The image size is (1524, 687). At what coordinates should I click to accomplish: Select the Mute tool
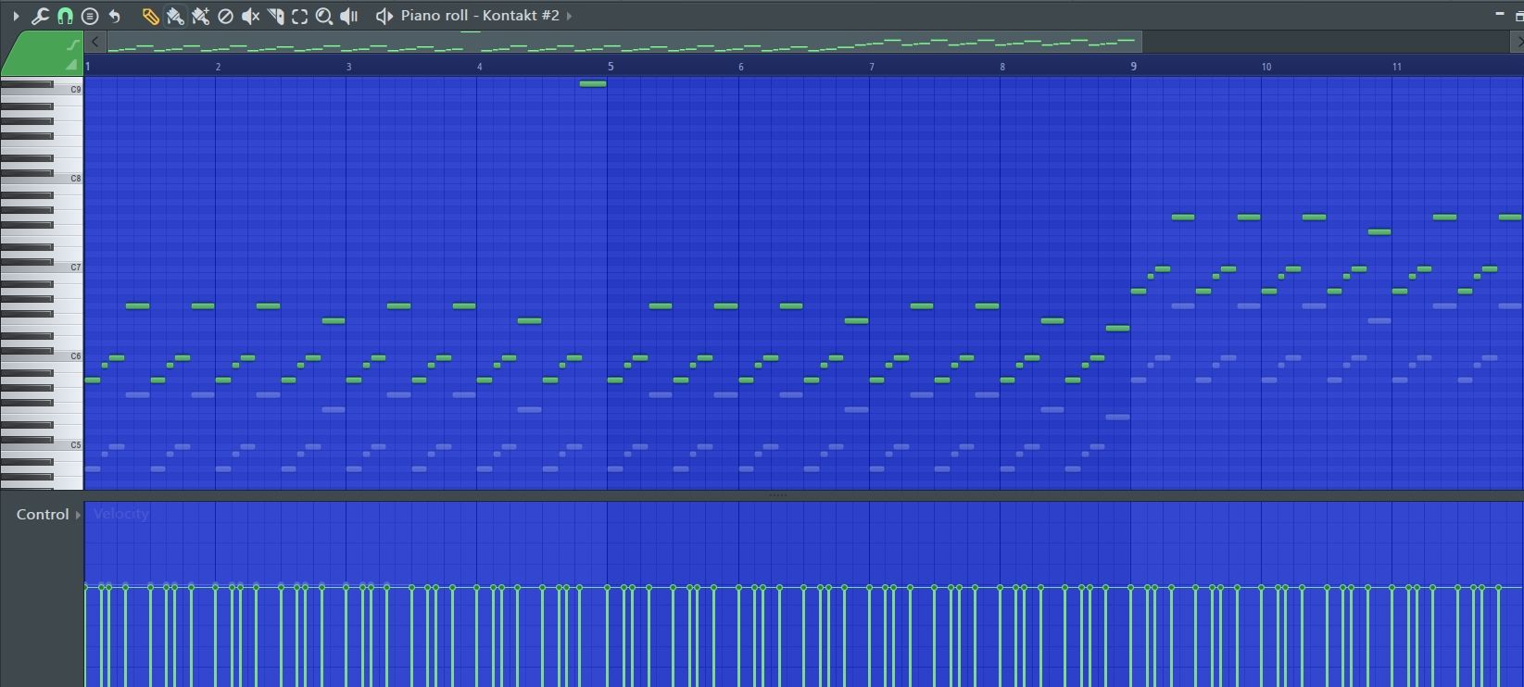(x=250, y=16)
